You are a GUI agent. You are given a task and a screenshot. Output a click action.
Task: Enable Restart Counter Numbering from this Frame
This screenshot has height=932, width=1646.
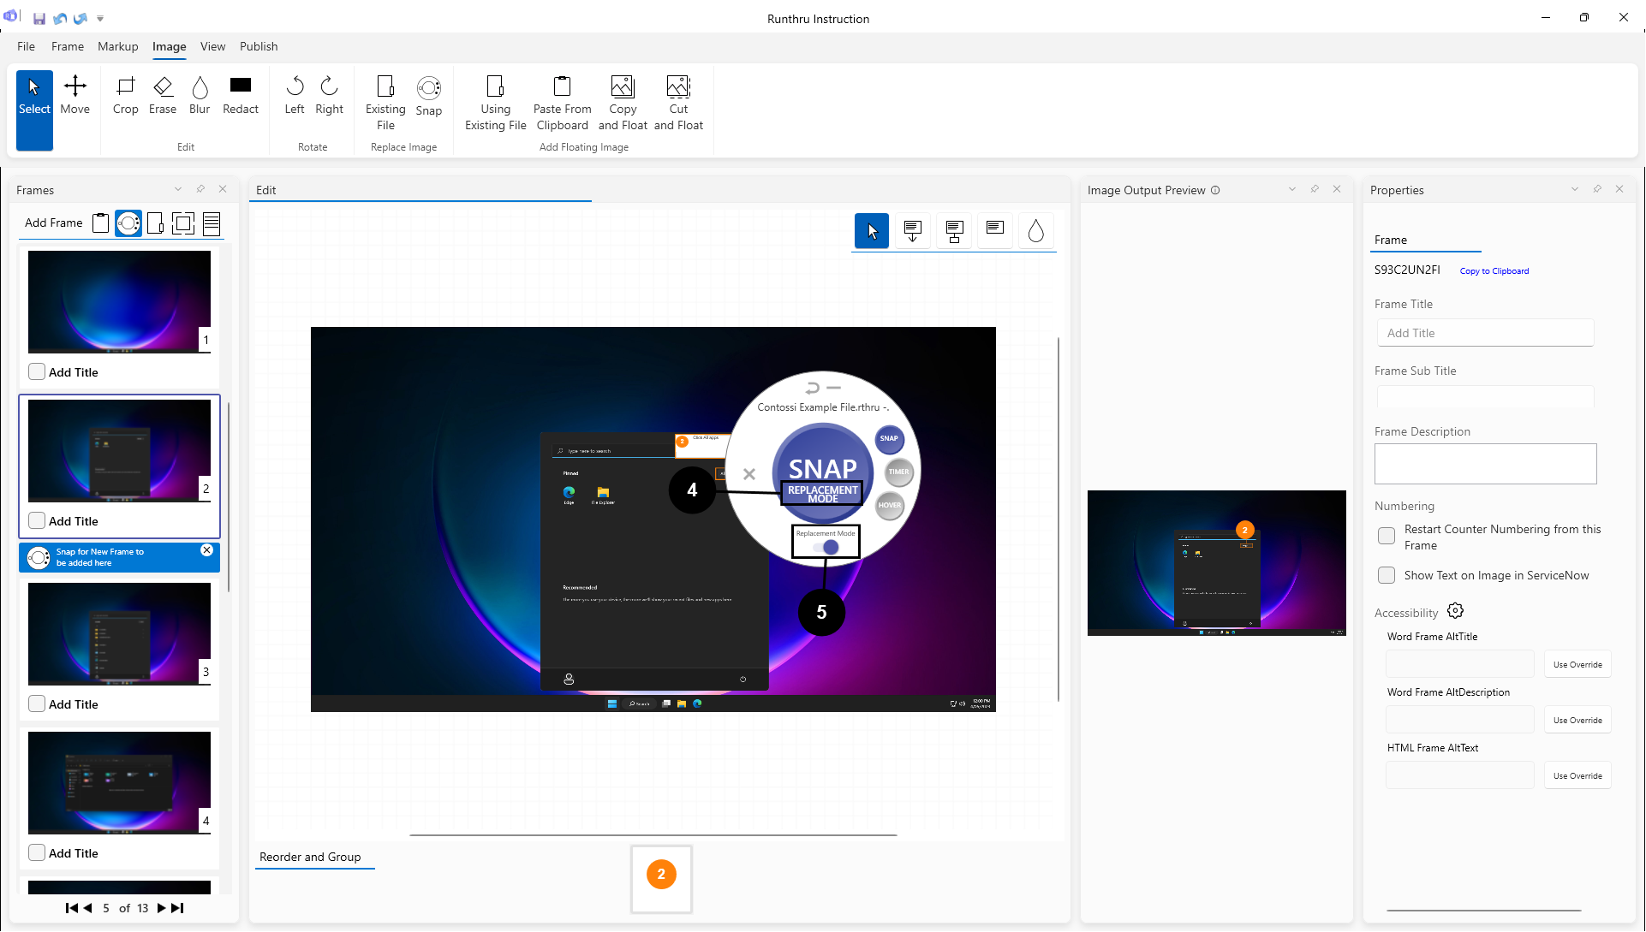coord(1387,537)
